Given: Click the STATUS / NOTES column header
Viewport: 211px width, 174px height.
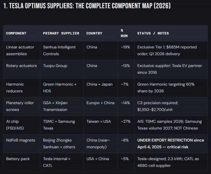Looking at the screenshot, I should click(x=153, y=33).
